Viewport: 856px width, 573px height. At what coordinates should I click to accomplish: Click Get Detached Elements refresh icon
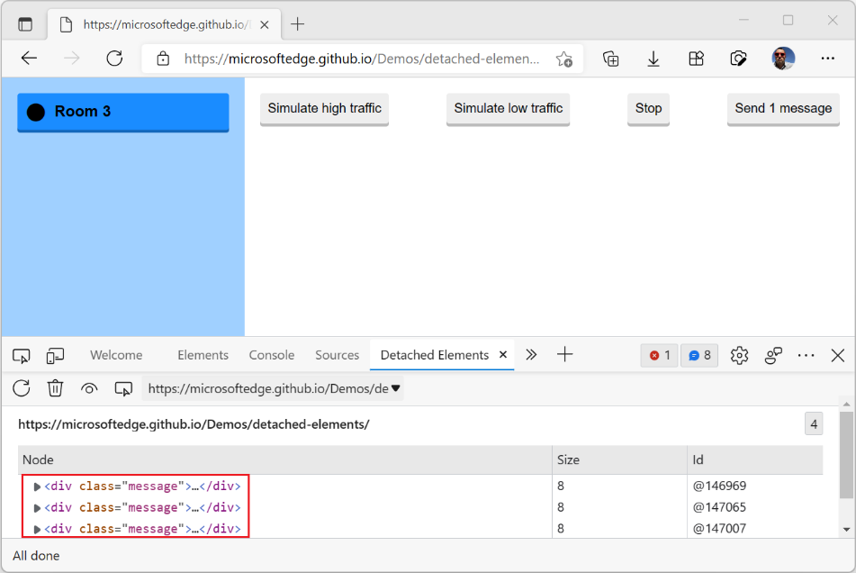(22, 388)
